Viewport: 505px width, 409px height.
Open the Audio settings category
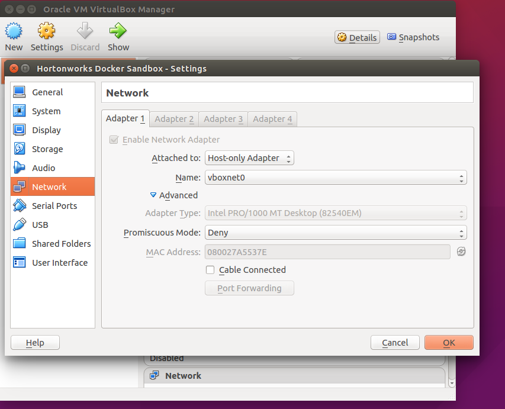[53, 168]
